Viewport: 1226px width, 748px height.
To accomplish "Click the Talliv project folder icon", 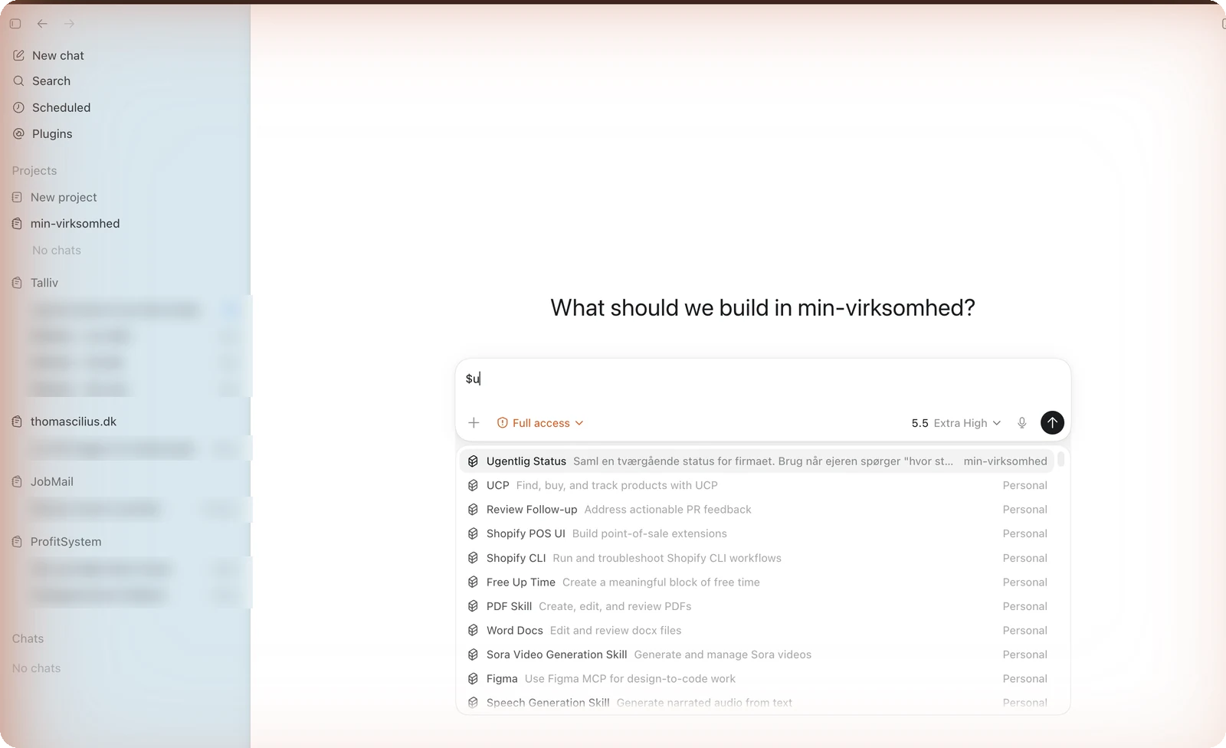I will pos(17,283).
